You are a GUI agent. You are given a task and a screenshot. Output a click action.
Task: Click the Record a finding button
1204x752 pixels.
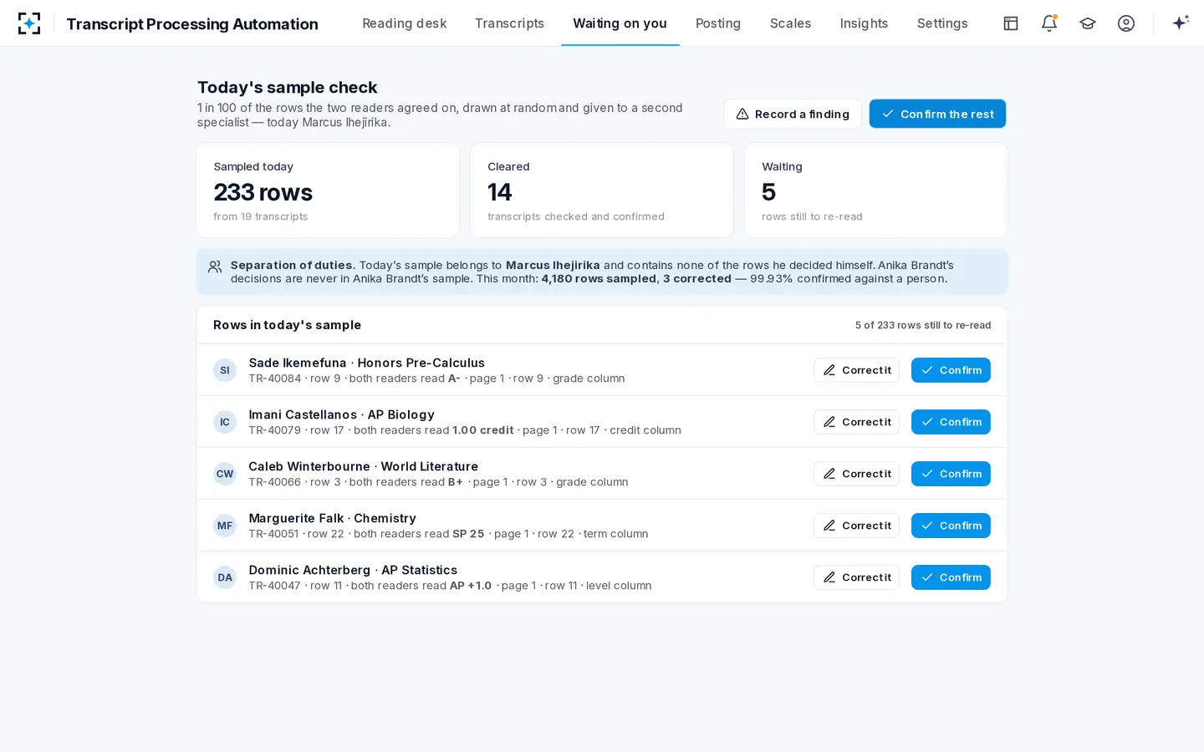click(793, 114)
